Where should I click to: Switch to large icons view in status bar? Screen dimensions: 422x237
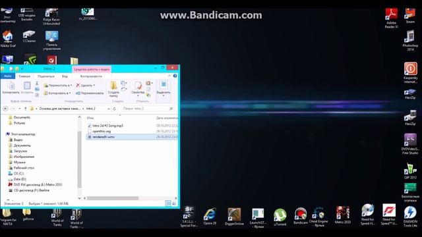pyautogui.click(x=174, y=203)
